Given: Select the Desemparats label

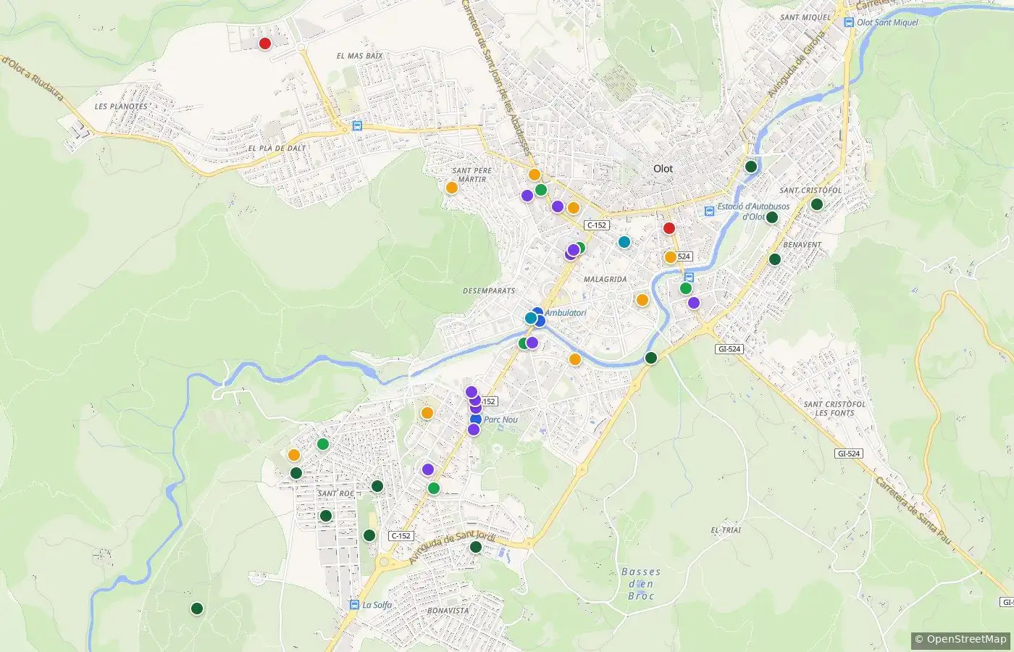Looking at the screenshot, I should (489, 291).
